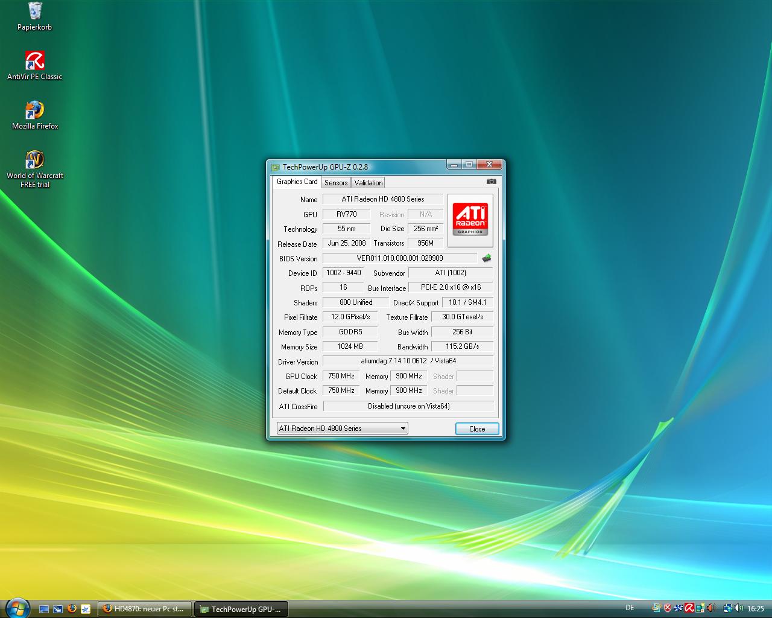This screenshot has height=618, width=772.
Task: Click the Texture Fillrate value 30.0 GTexel/s
Action: pos(463,317)
